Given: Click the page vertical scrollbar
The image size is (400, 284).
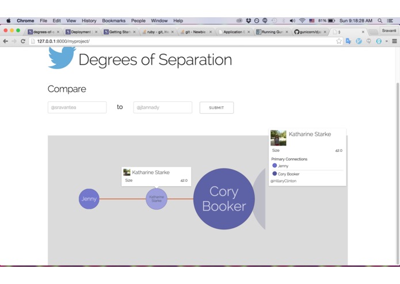Looking at the screenshot, I should coord(398,173).
